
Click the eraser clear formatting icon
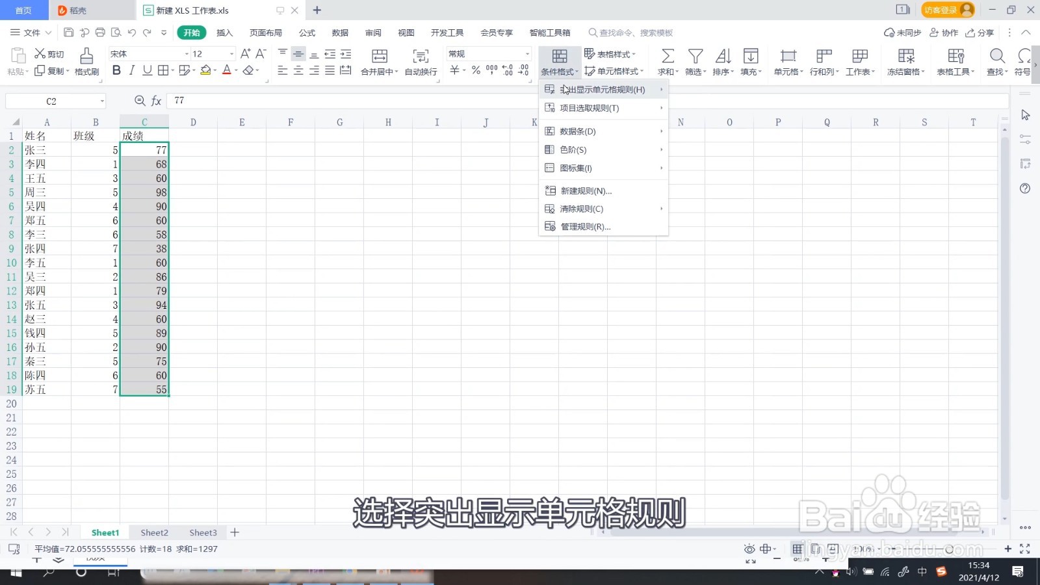coord(248,70)
